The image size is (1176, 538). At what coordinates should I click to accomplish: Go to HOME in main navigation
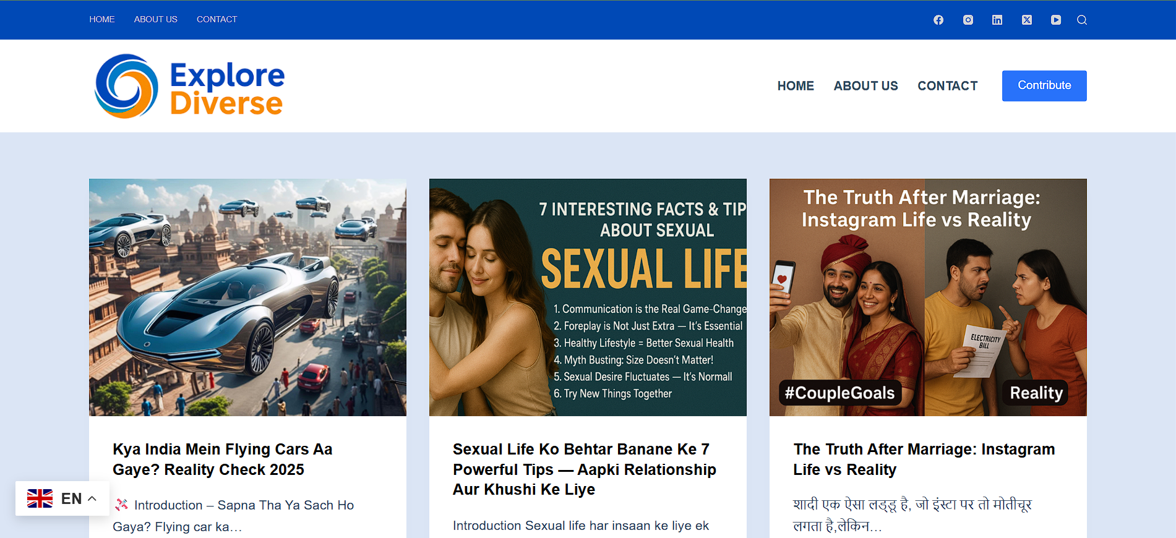pyautogui.click(x=796, y=86)
